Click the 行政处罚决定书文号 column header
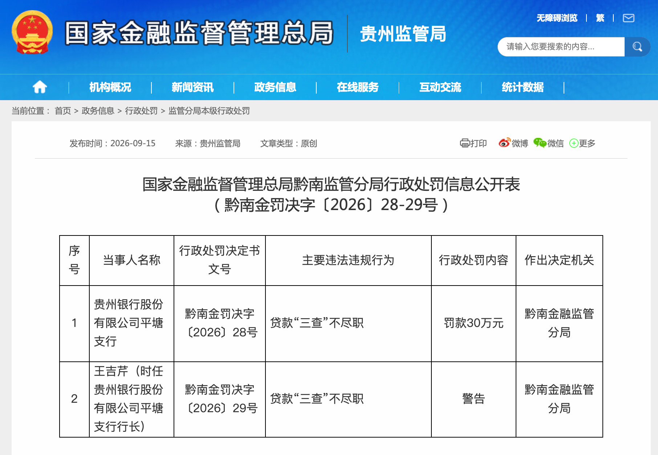The width and height of the screenshot is (658, 455). (x=220, y=260)
